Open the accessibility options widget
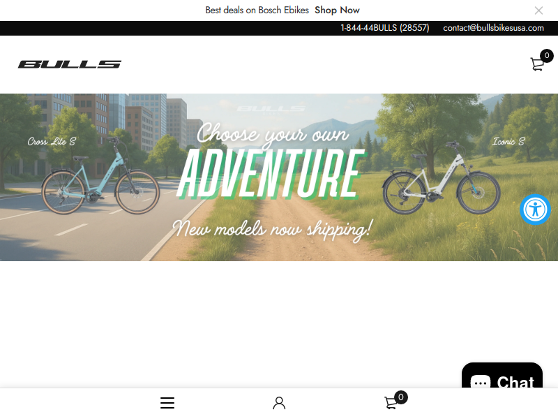The image size is (558, 419). pyautogui.click(x=535, y=209)
